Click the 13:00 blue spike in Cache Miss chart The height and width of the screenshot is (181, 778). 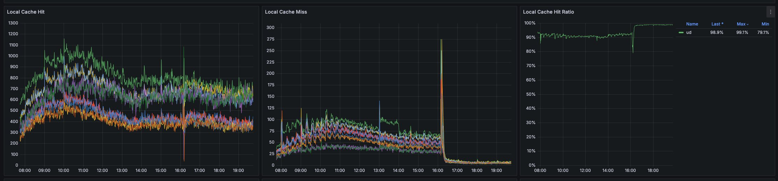[379, 102]
